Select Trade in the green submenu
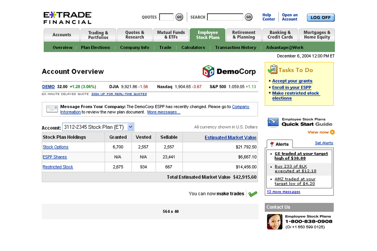Viewport: 377px width, 251px height. click(165, 47)
